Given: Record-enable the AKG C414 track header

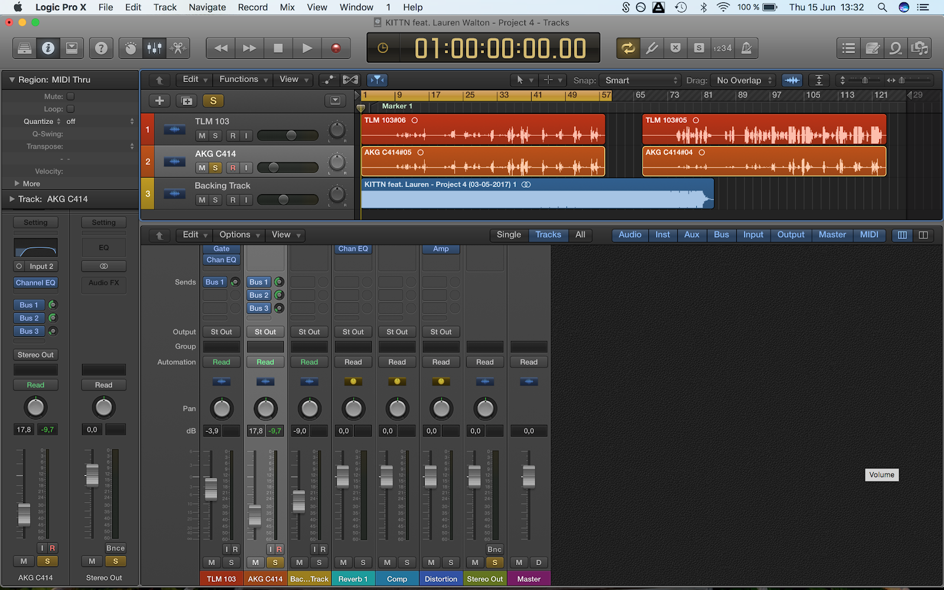Looking at the screenshot, I should [x=232, y=168].
